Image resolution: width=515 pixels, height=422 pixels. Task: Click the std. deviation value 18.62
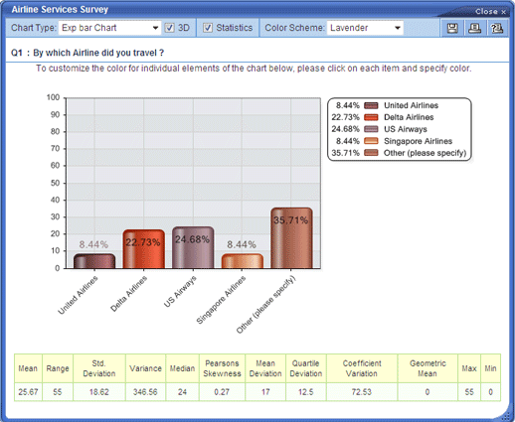click(99, 392)
